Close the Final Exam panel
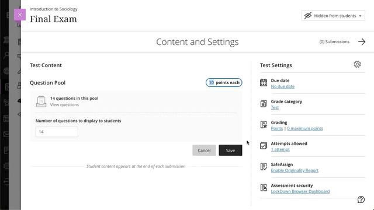This screenshot has height=210, width=374. [20, 15]
